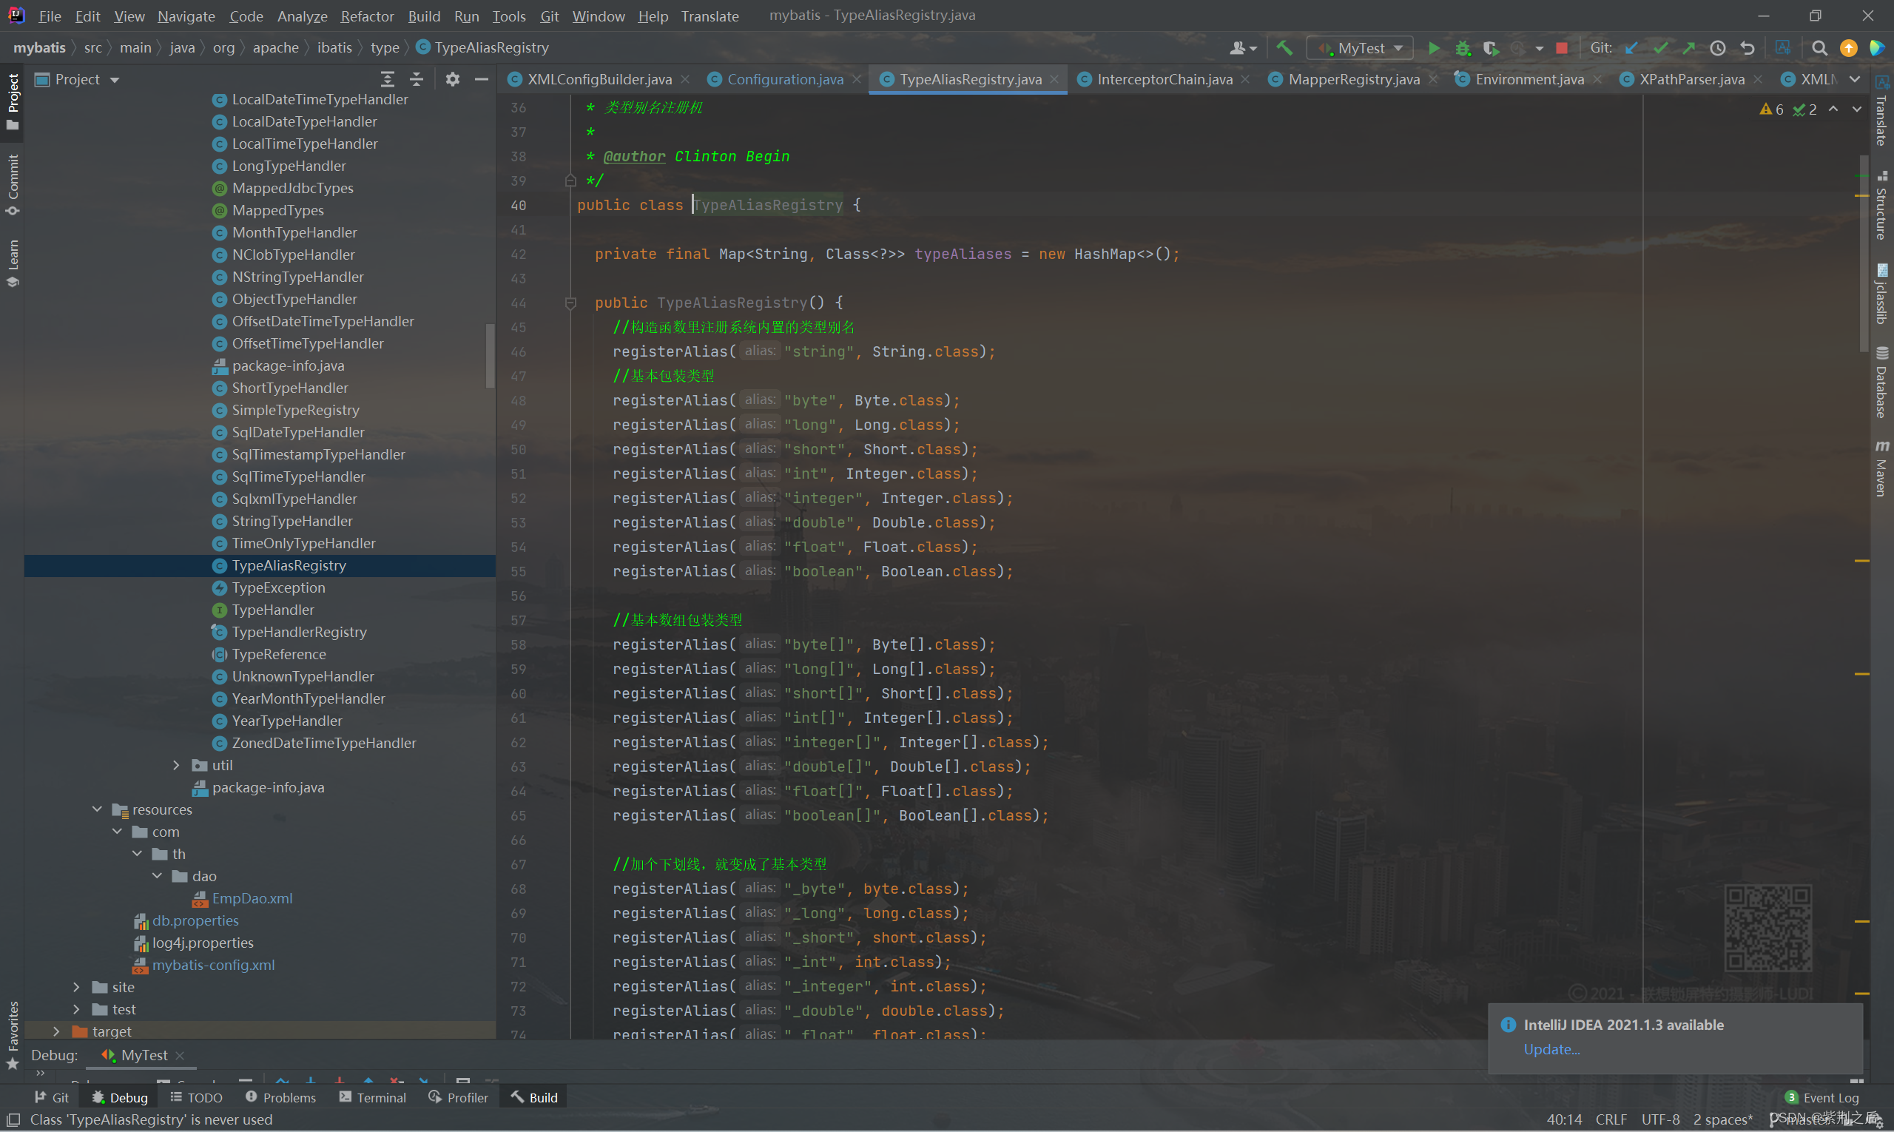Screen dimensions: 1894x1132
Task: Collapse the resources folder
Action: [97, 809]
